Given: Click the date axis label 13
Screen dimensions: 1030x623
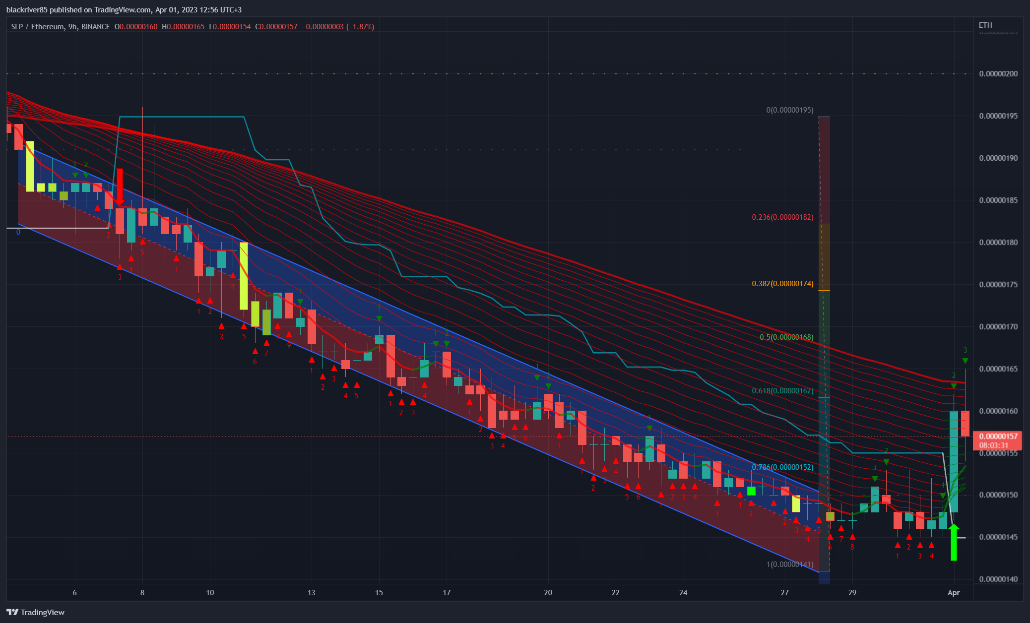Looking at the screenshot, I should 312,593.
